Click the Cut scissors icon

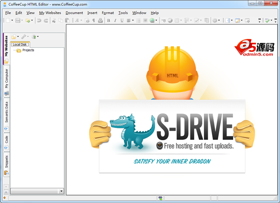54,20
